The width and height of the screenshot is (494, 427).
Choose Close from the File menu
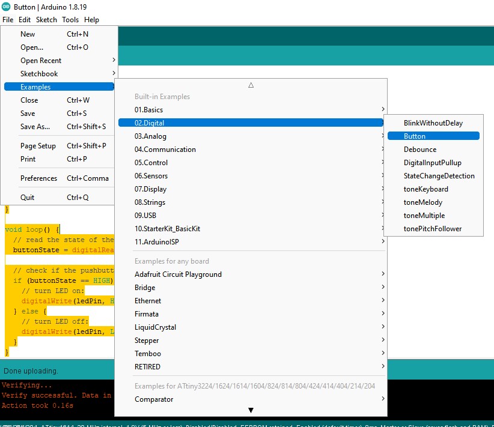pos(59,100)
